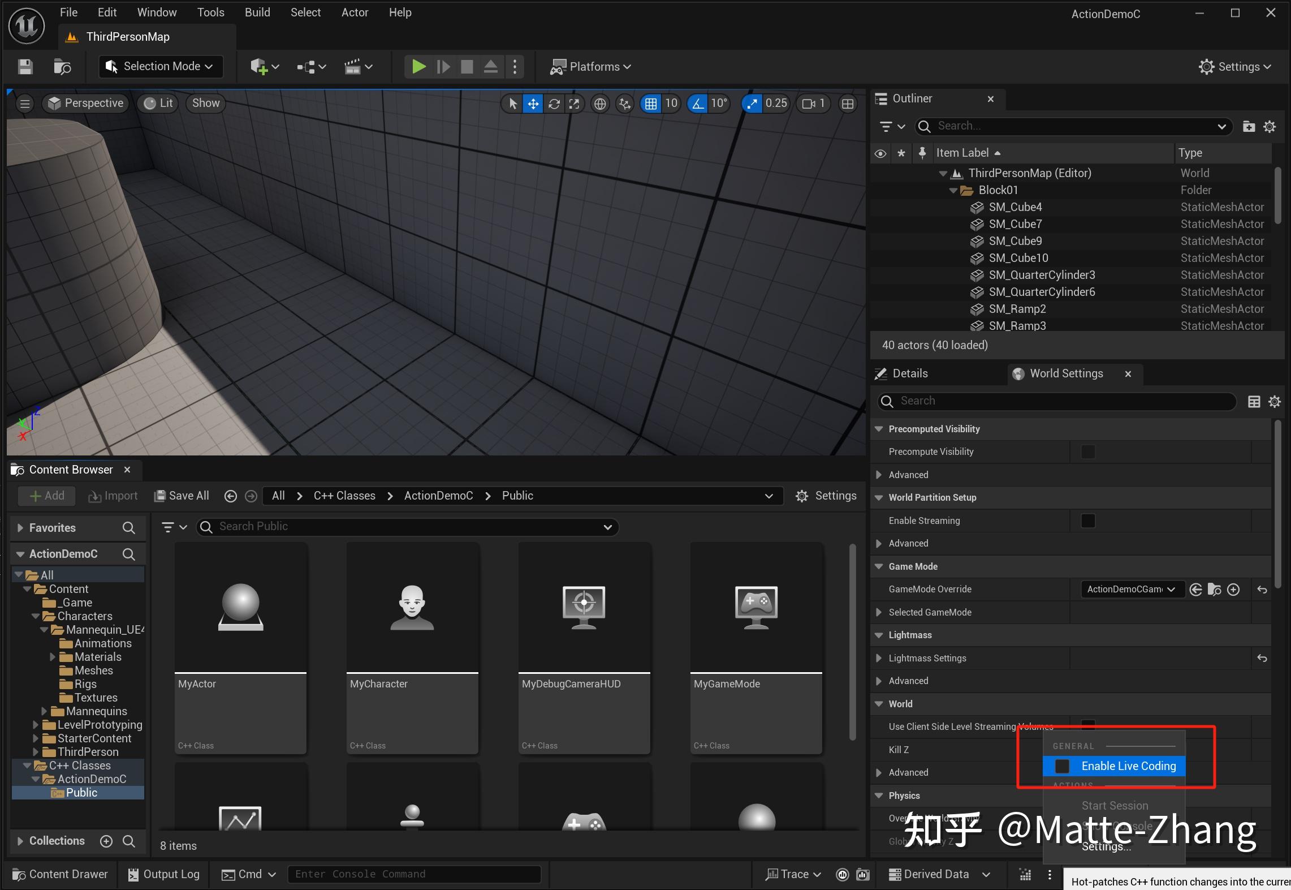Click the scale snap value 0.25 control

click(776, 104)
